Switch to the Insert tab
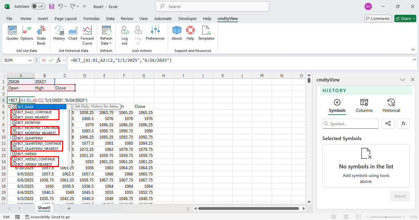 [x=43, y=18]
